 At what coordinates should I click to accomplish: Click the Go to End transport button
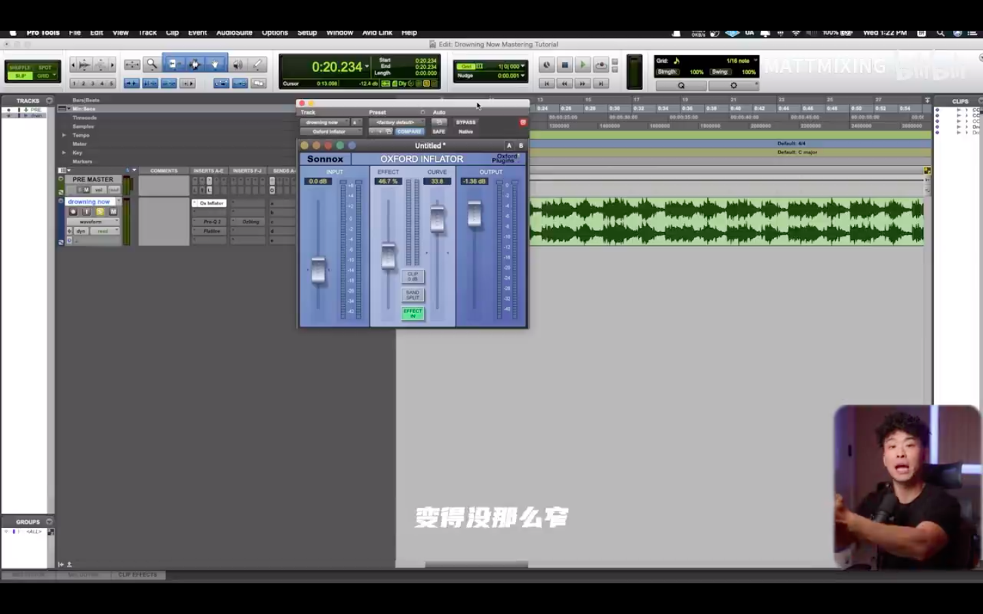pyautogui.click(x=601, y=83)
